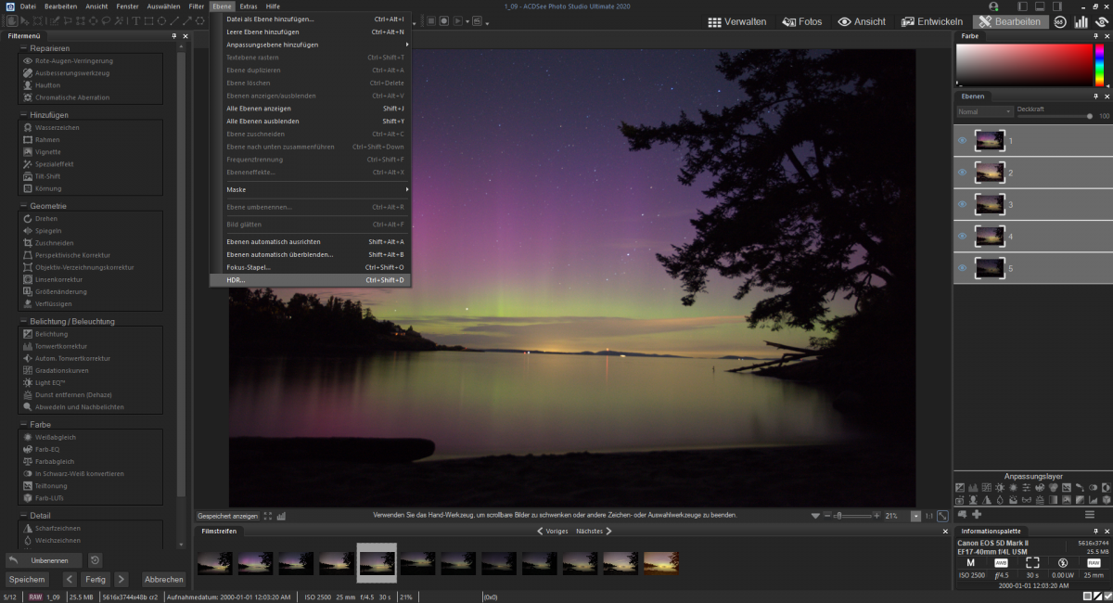This screenshot has width=1113, height=603.
Task: Toggle visibility of layer 5
Action: coord(962,268)
